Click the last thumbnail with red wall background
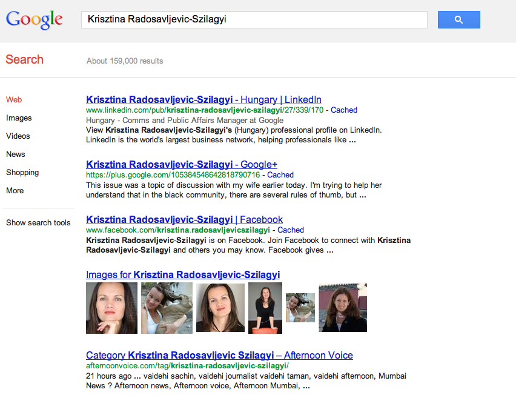 click(343, 308)
